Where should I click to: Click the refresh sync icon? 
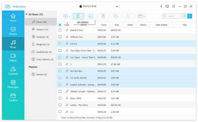pyautogui.click(x=116, y=16)
